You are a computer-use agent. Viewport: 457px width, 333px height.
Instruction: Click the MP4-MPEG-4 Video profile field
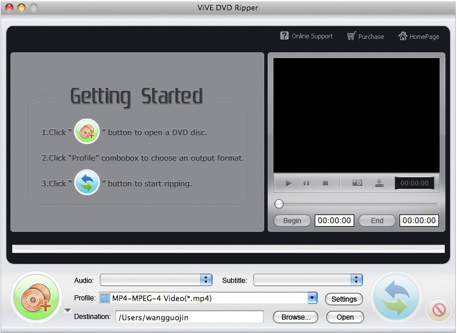[208, 298]
